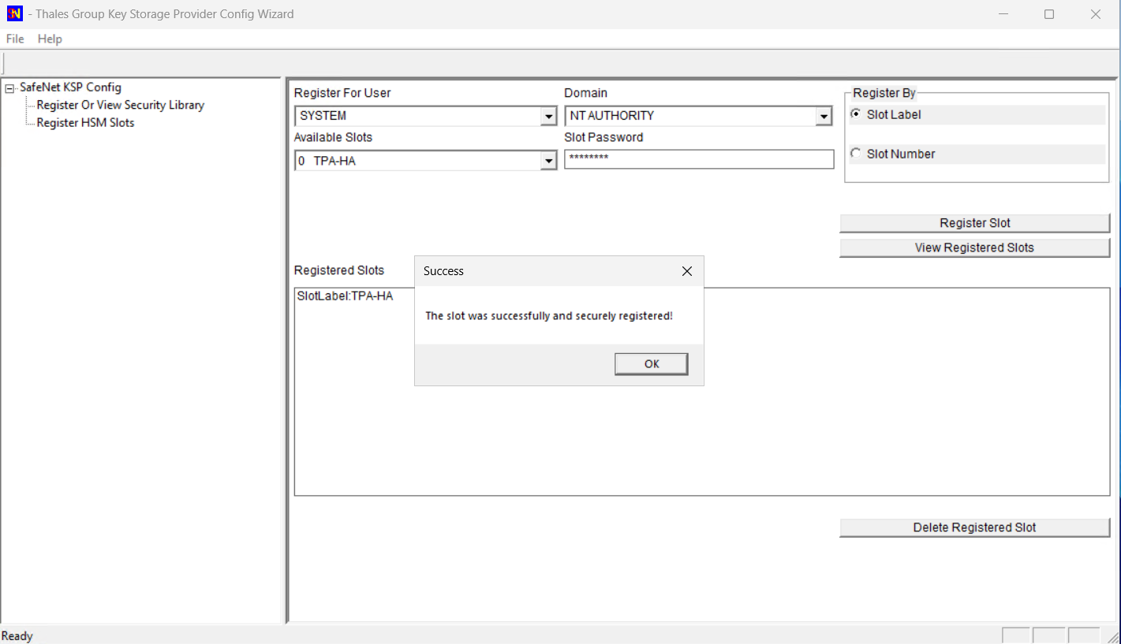Select Register HSM Slots tree item
Viewport: 1121px width, 644px height.
click(85, 123)
